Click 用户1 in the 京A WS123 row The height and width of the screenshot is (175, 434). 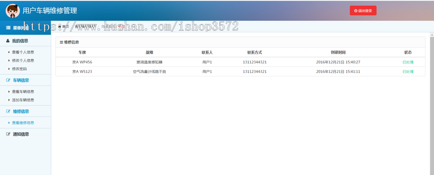[x=207, y=72]
